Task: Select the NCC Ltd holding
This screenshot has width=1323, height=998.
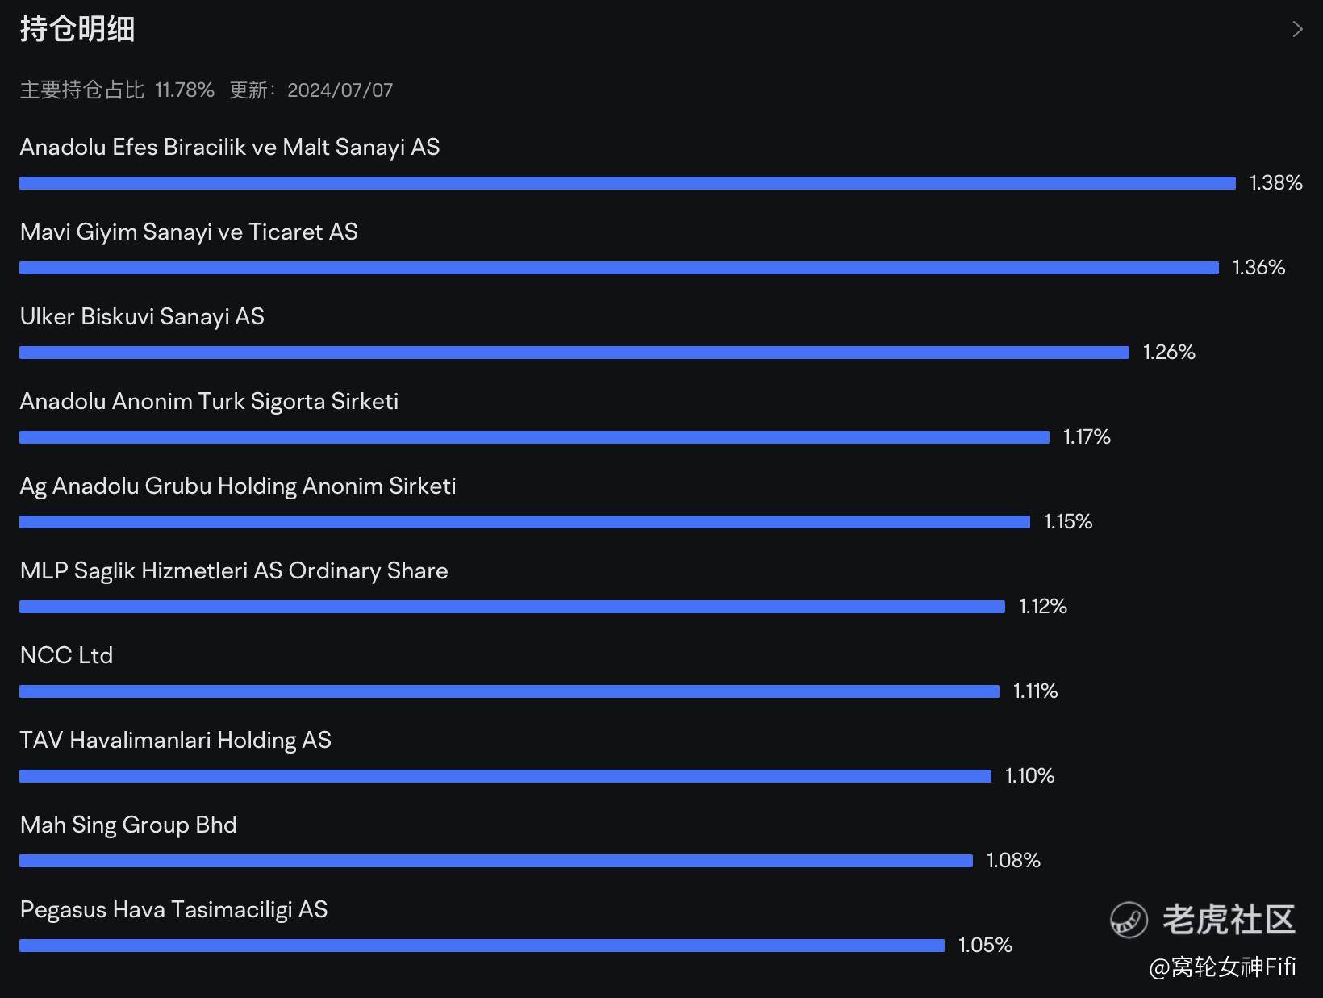Action: 66,655
